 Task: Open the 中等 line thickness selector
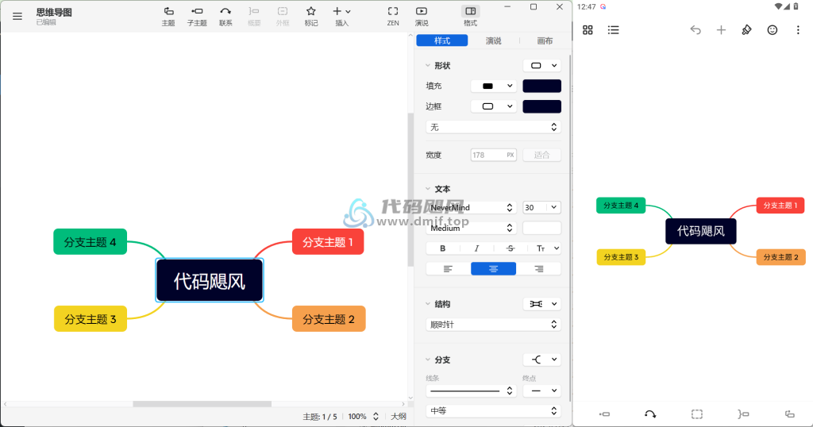click(x=493, y=411)
